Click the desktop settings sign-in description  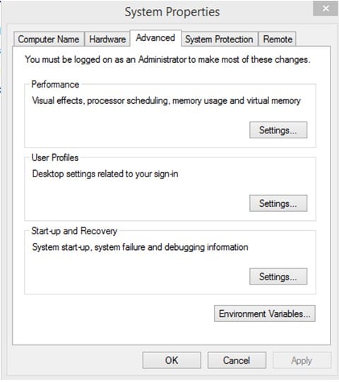(105, 174)
